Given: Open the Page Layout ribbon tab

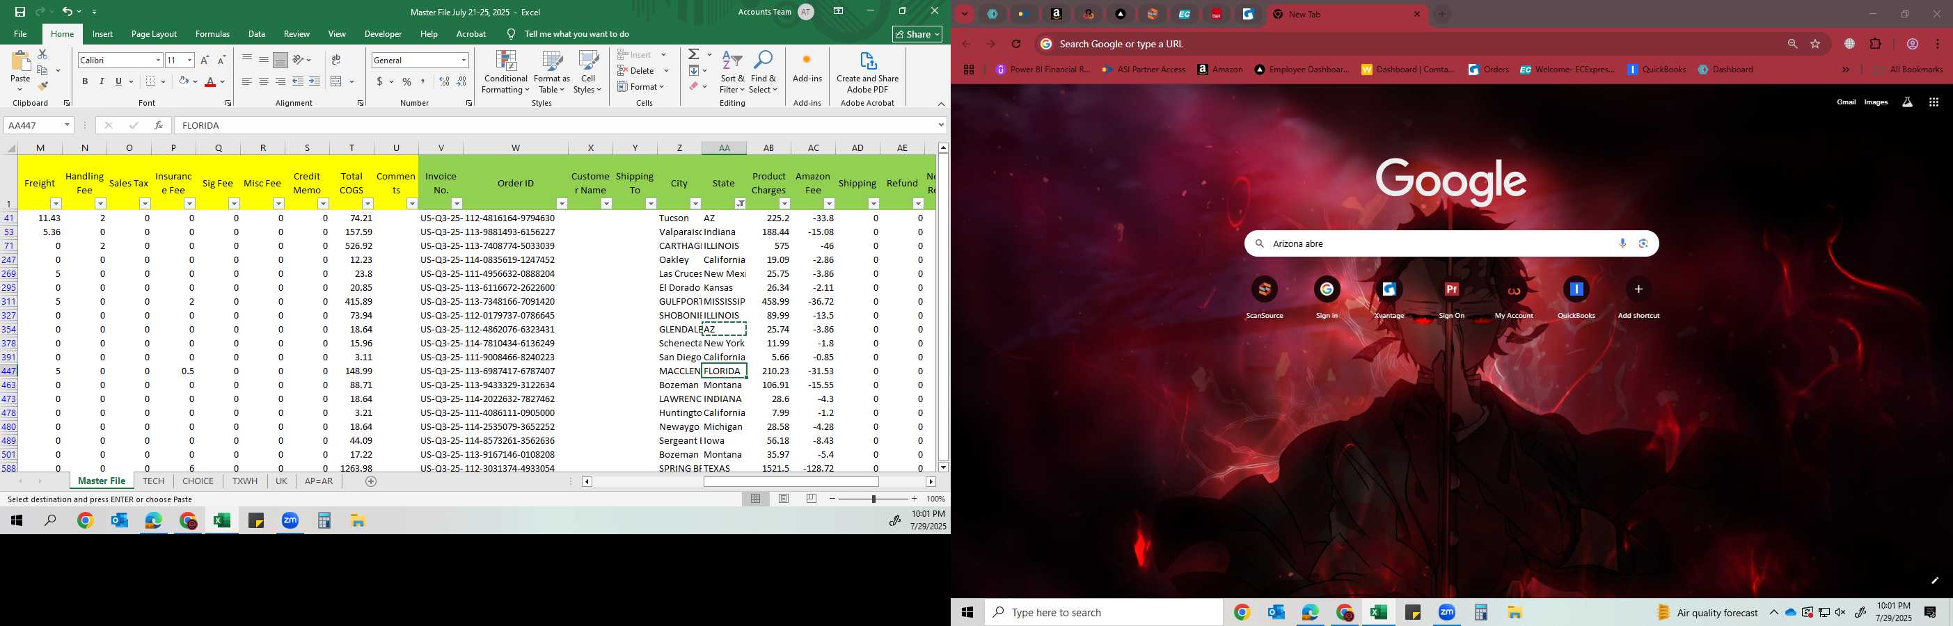Looking at the screenshot, I should pyautogui.click(x=154, y=34).
